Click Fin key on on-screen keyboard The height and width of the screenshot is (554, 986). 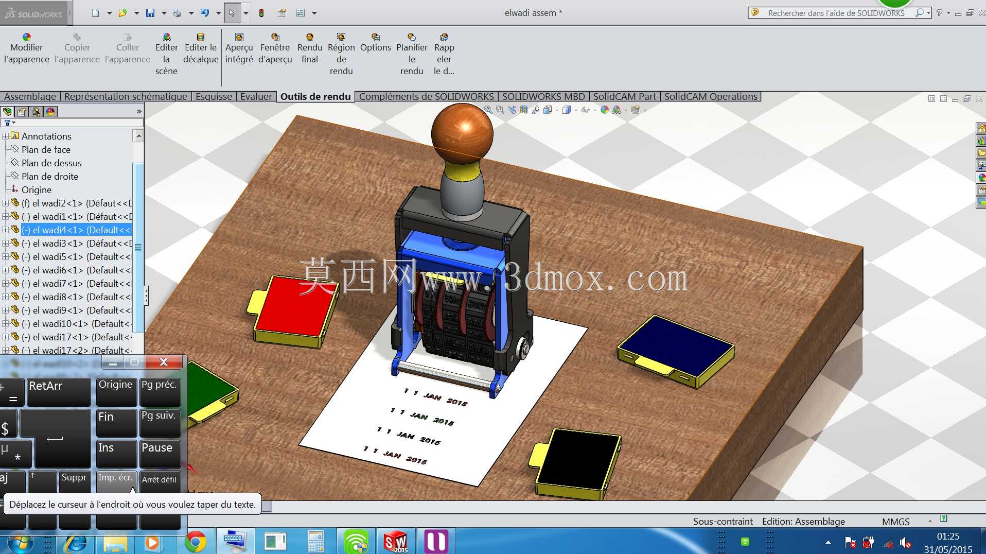(116, 423)
